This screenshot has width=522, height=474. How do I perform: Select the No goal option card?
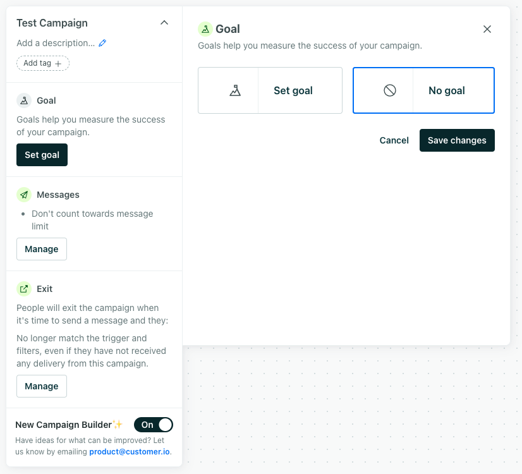click(423, 90)
